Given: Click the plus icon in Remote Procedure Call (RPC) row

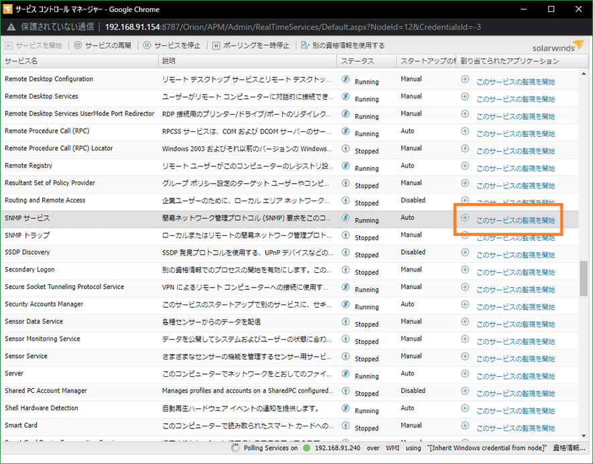Looking at the screenshot, I should pyautogui.click(x=465, y=131).
